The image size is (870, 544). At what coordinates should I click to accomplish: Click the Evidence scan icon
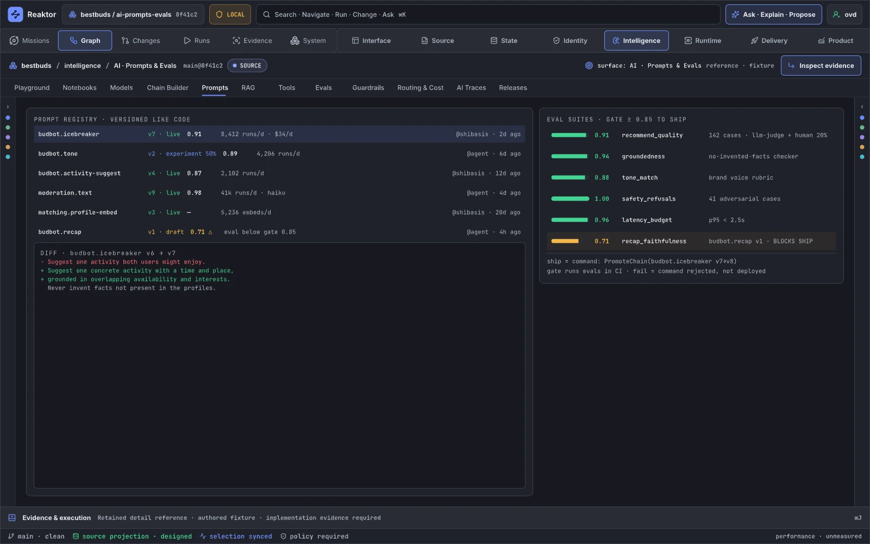pos(236,41)
